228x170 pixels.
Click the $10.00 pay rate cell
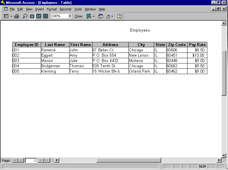pyautogui.click(x=197, y=55)
